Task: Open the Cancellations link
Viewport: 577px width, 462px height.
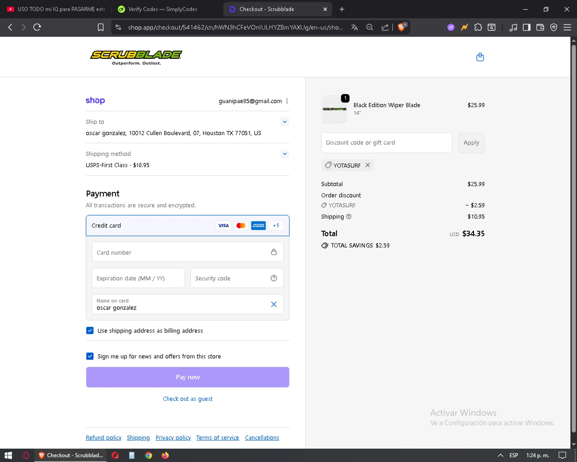Action: tap(262, 438)
